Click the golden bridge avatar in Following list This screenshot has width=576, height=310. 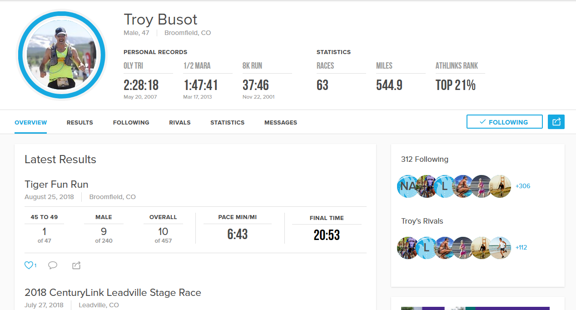[501, 186]
